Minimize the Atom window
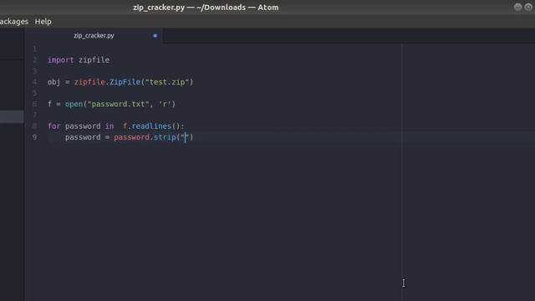535x301 pixels. coord(517,8)
